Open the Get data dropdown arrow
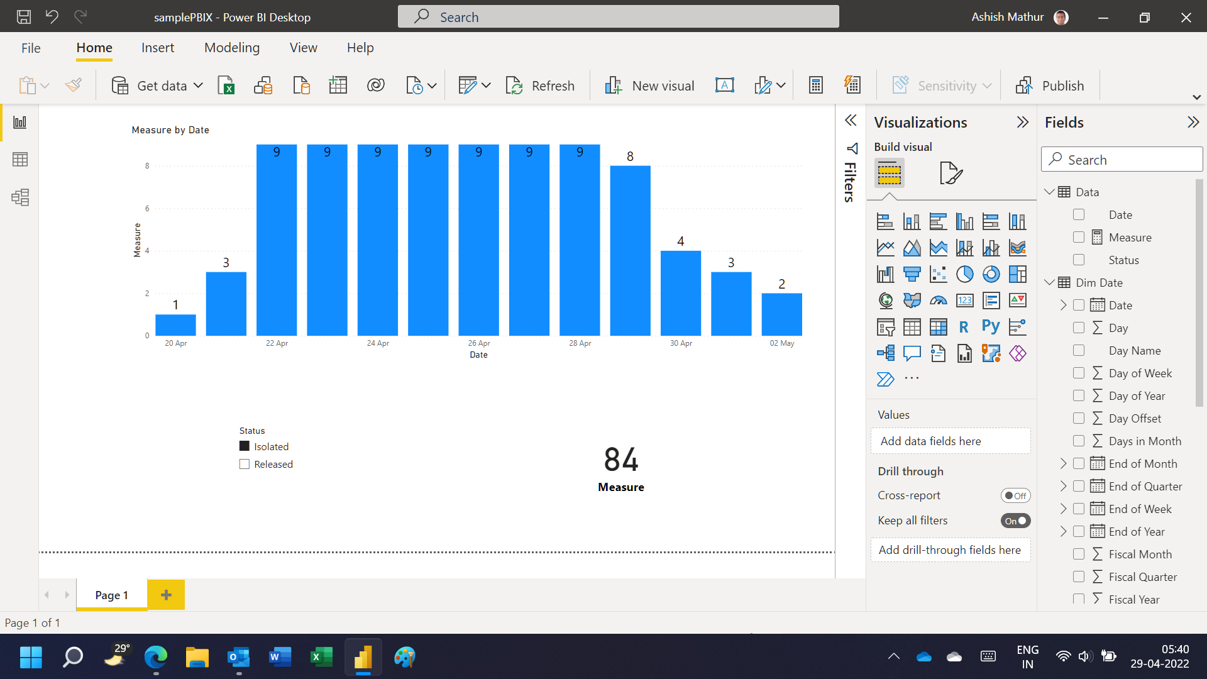Viewport: 1207px width, 679px height. (198, 86)
